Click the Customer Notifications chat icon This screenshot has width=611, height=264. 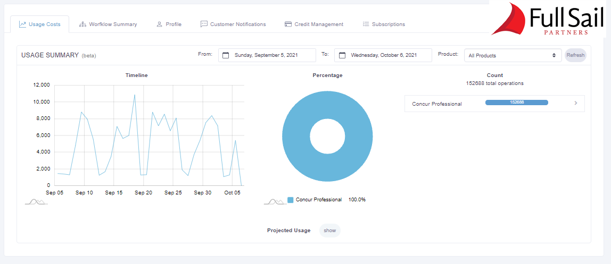(204, 24)
